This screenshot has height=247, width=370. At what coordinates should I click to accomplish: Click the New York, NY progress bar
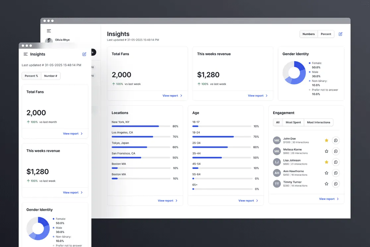click(x=141, y=126)
